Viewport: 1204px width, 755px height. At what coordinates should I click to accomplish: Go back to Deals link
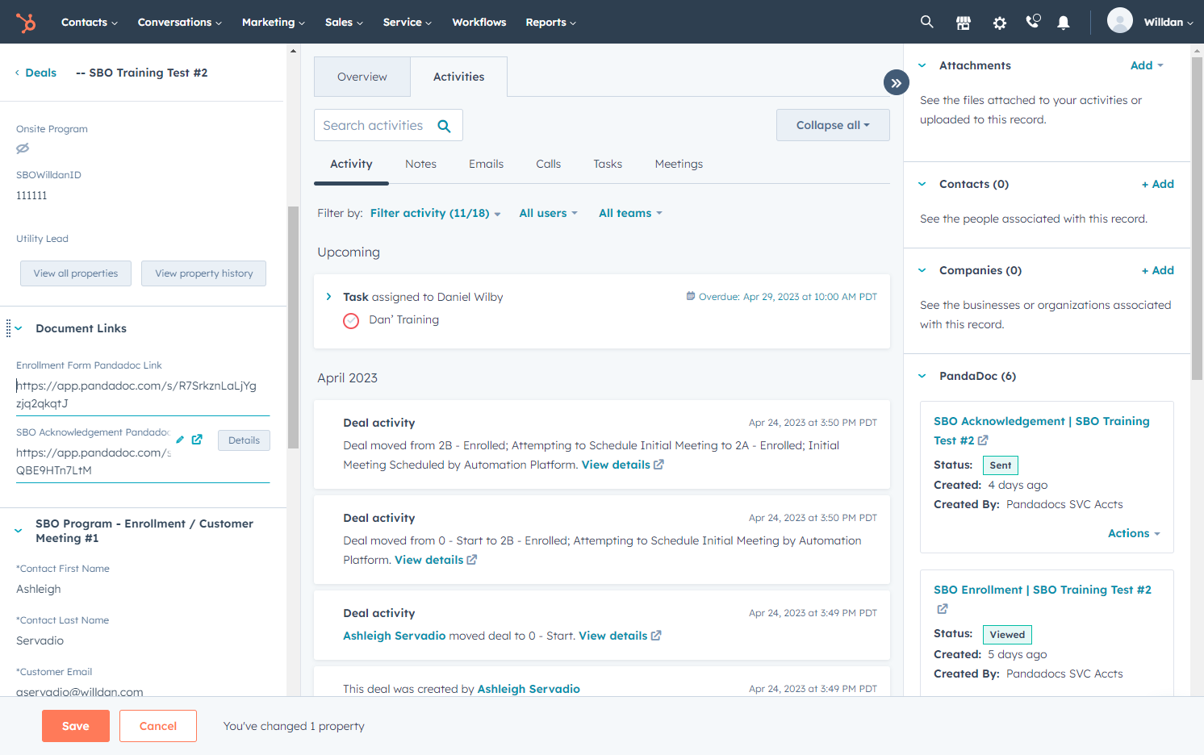coord(36,73)
